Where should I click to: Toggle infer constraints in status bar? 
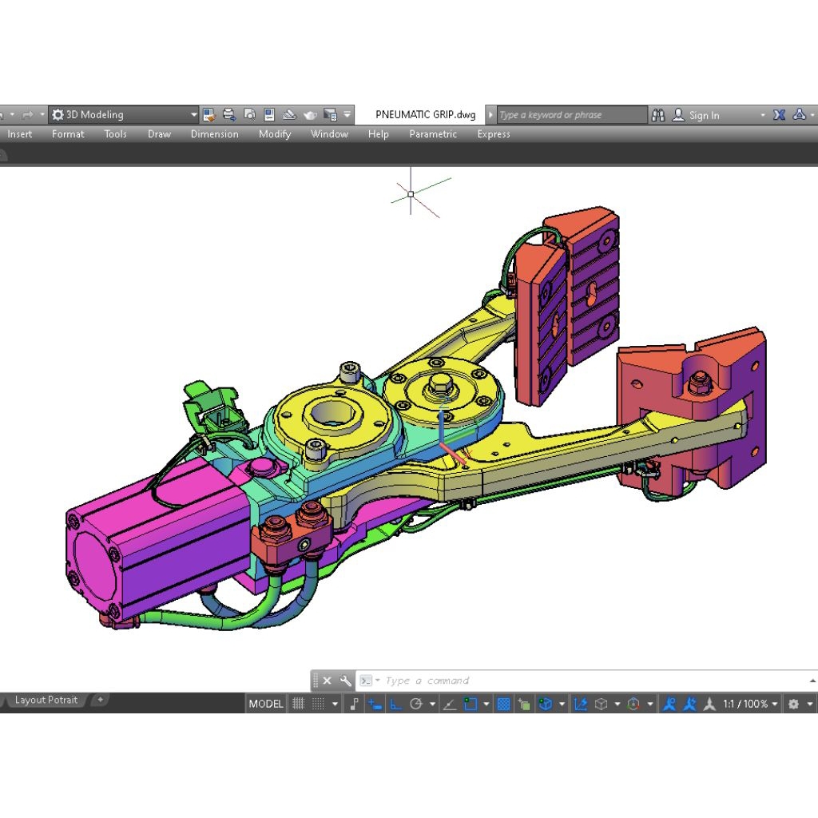click(x=354, y=704)
